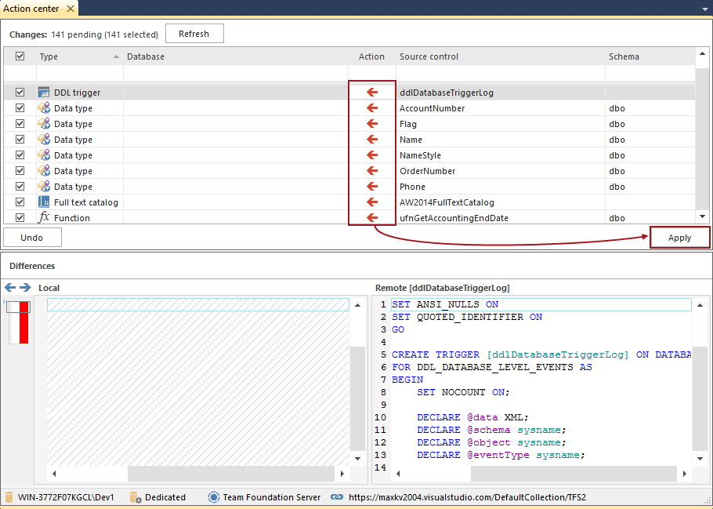
Task: Click the Function fx icon
Action: pos(45,218)
